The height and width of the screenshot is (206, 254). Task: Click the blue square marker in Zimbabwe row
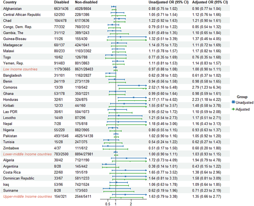pos(108,146)
